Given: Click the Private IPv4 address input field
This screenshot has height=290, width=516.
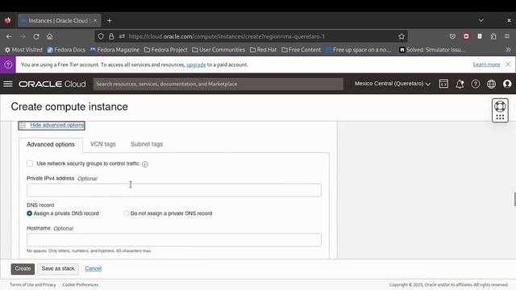Looking at the screenshot, I should (x=174, y=190).
